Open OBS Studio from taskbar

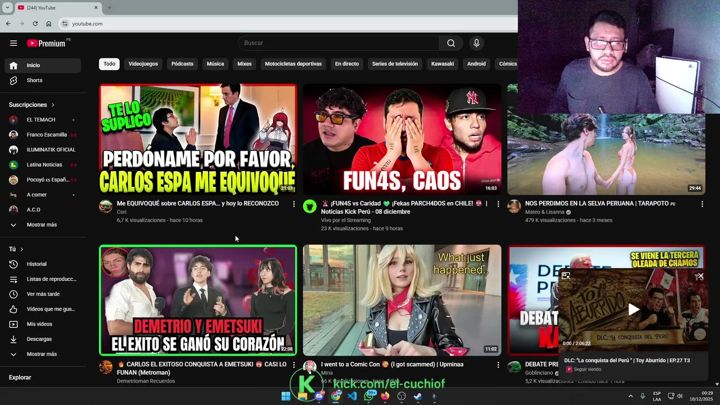[402, 396]
